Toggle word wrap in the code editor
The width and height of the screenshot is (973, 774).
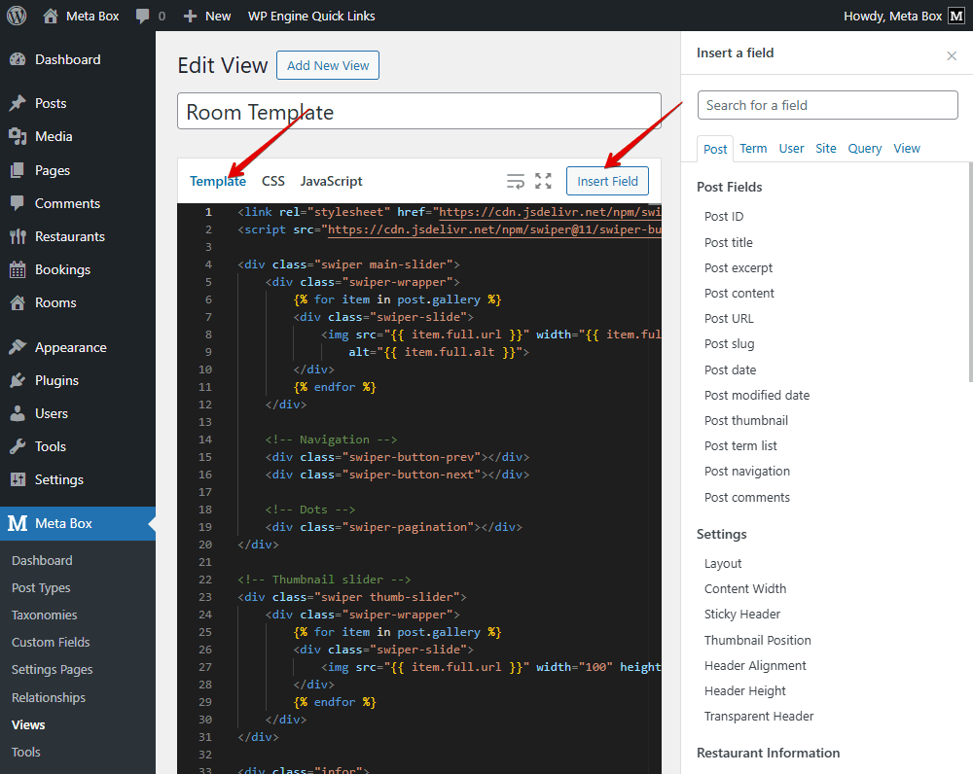[x=516, y=181]
